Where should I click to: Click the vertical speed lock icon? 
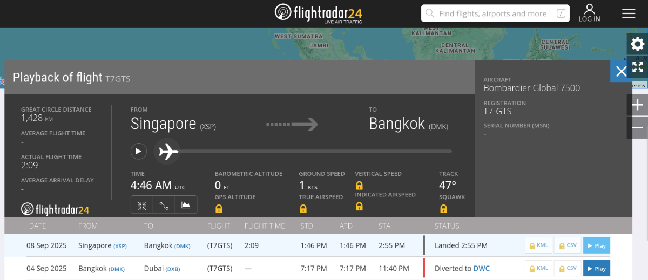(359, 185)
